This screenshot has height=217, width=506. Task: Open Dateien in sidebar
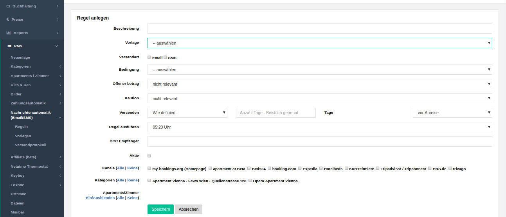point(18,203)
